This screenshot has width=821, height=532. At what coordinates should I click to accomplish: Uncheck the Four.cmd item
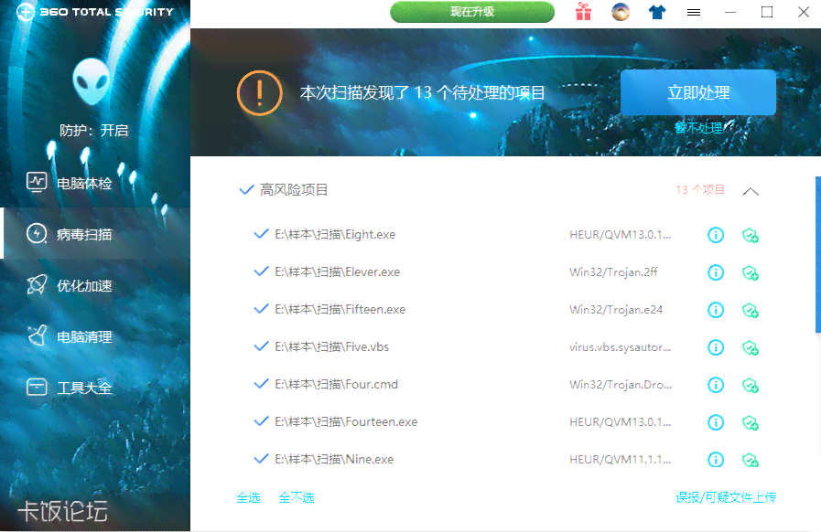click(x=261, y=384)
